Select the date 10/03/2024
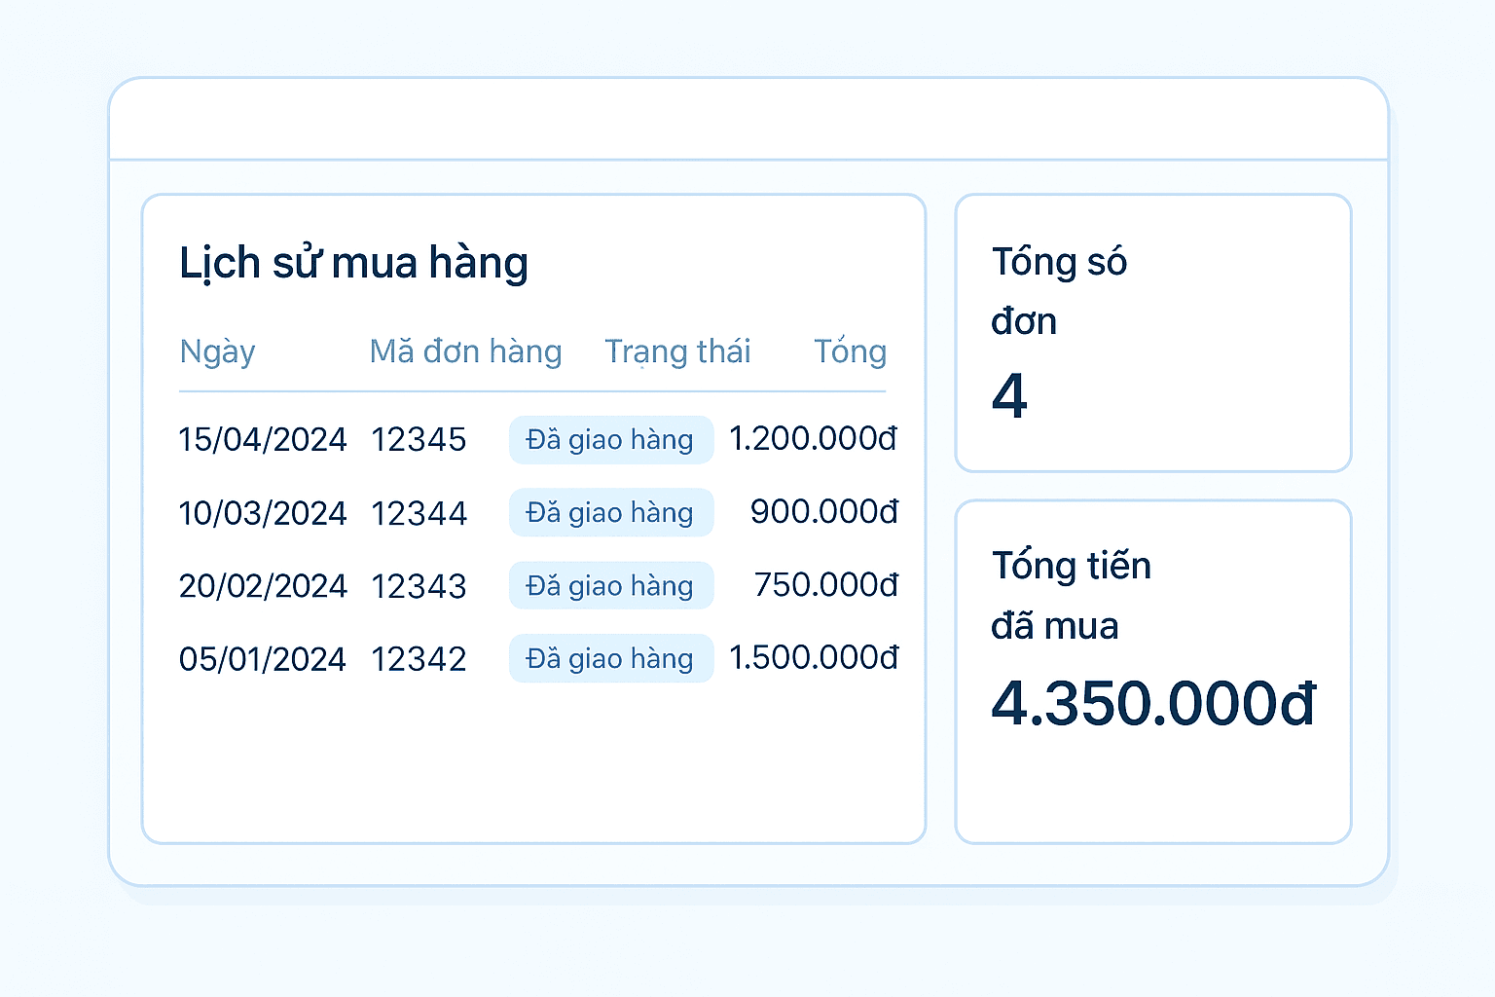Image resolution: width=1495 pixels, height=997 pixels. coord(263,513)
